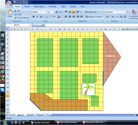This screenshot has height=125, width=138.
Task: Select the Format Painter brush
Action: pos(15,18)
